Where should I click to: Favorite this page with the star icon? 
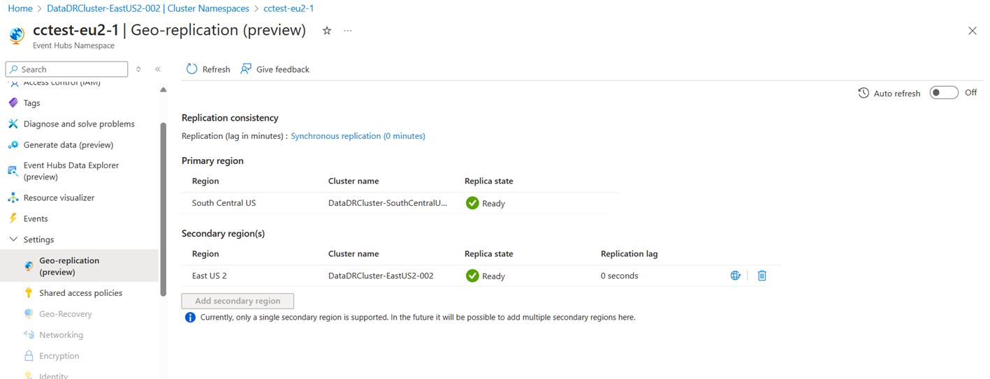[x=326, y=31]
